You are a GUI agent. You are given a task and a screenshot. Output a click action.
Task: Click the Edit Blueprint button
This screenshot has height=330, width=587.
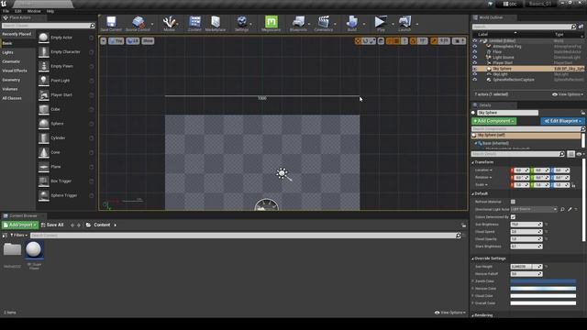click(562, 121)
